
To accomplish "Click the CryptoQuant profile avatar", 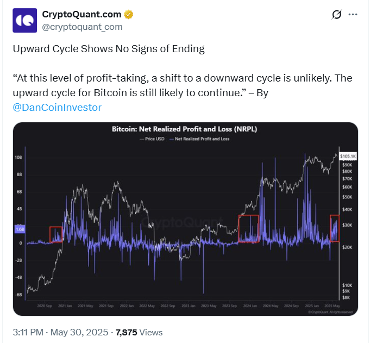I will [x=24, y=20].
